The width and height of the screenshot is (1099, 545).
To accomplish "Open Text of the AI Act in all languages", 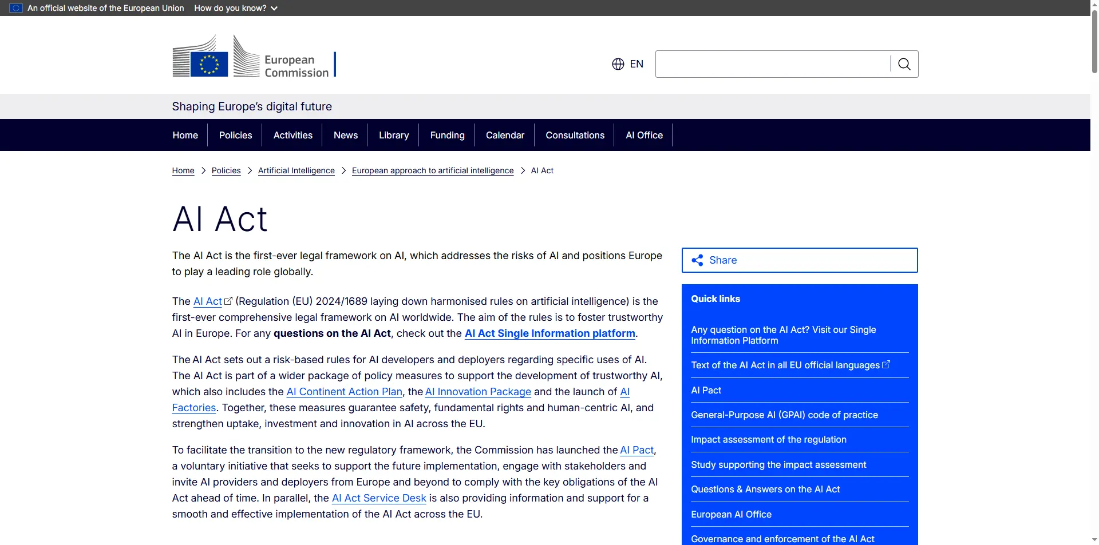I will [x=785, y=365].
